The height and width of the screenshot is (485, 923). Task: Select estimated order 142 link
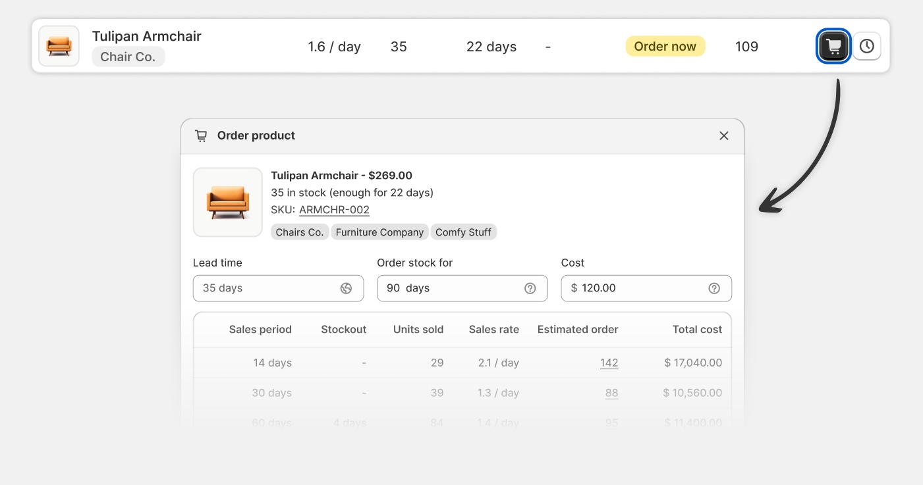coord(609,363)
